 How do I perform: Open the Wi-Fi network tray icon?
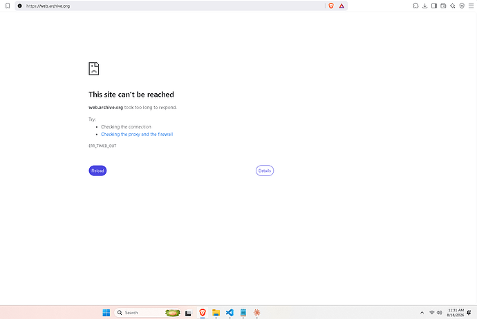pyautogui.click(x=431, y=313)
